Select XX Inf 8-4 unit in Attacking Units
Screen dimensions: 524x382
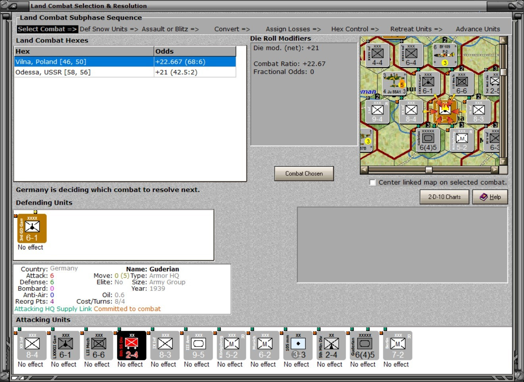[32, 345]
